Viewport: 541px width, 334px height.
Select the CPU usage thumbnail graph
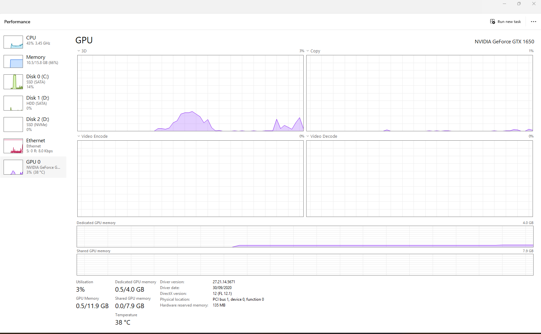13,42
